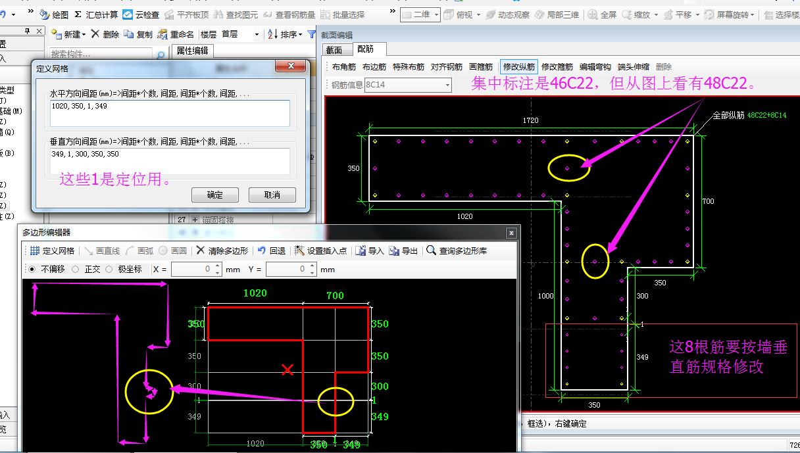Image resolution: width=800 pixels, height=453 pixels.
Task: Open 云检查 cloud check
Action: [141, 14]
